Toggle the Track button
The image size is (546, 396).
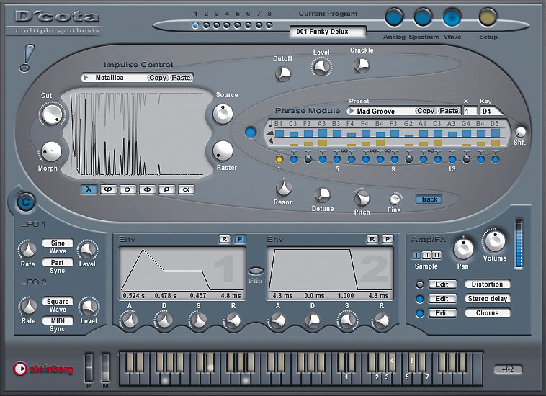[x=429, y=199]
